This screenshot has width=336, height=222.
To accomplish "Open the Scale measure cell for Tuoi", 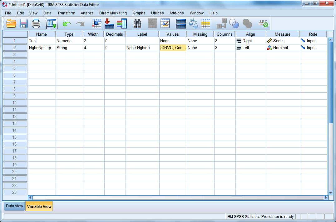I will tap(283, 41).
